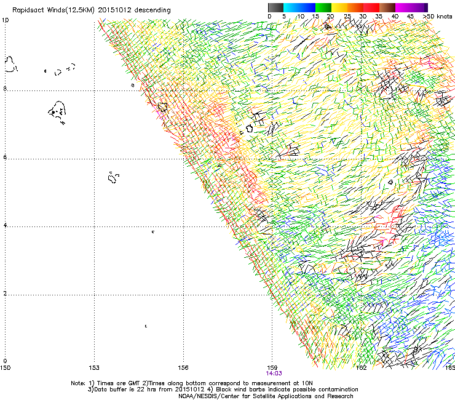
Task: Click the purple 14:03 time label
Action: 274,374
